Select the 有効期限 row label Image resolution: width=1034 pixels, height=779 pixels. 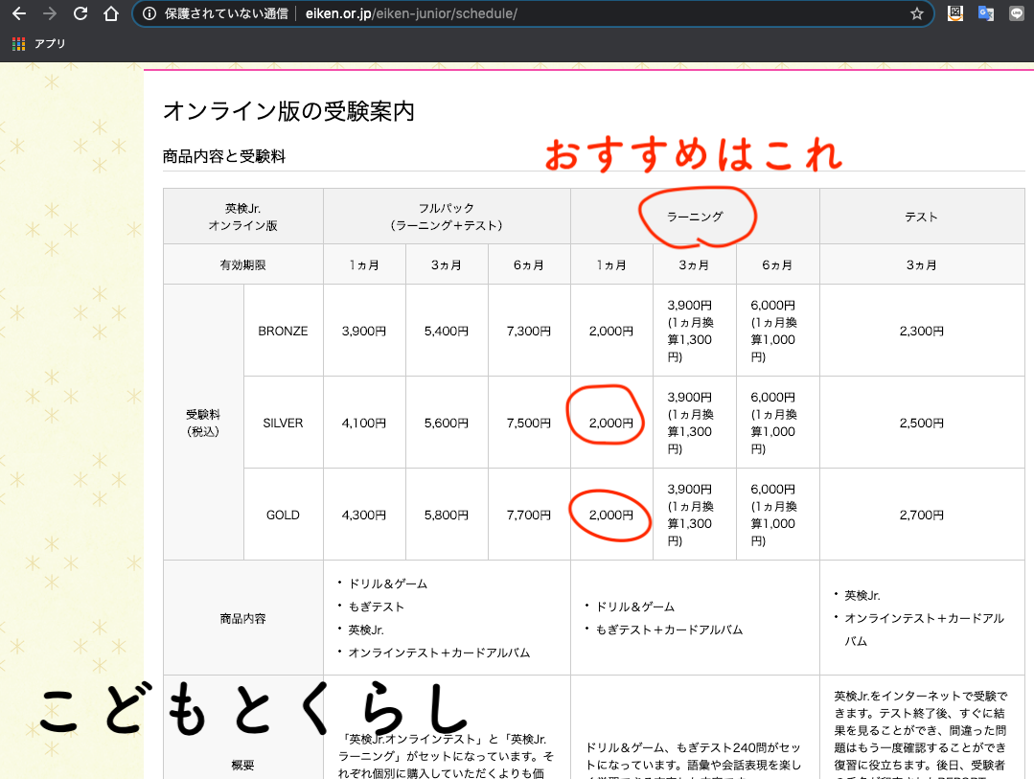[242, 264]
